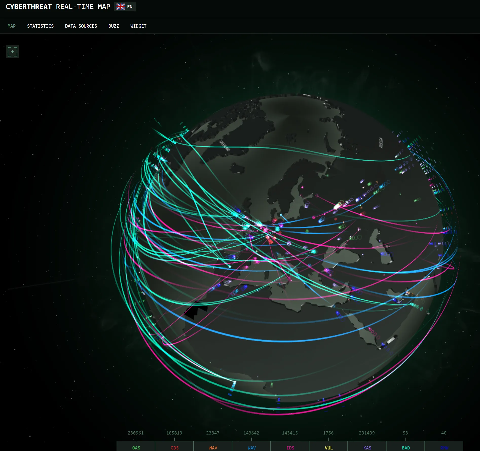Click the fullscreen expand icon on the map
This screenshot has height=451, width=480.
point(12,51)
